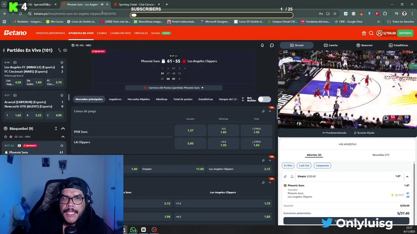Click Predeterminado below the stream
417x234 pixels.
coord(335,133)
